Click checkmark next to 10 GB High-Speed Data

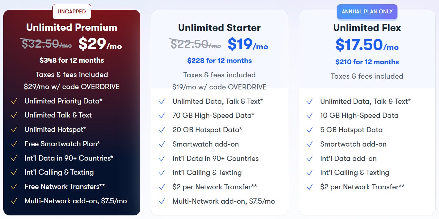(x=309, y=116)
